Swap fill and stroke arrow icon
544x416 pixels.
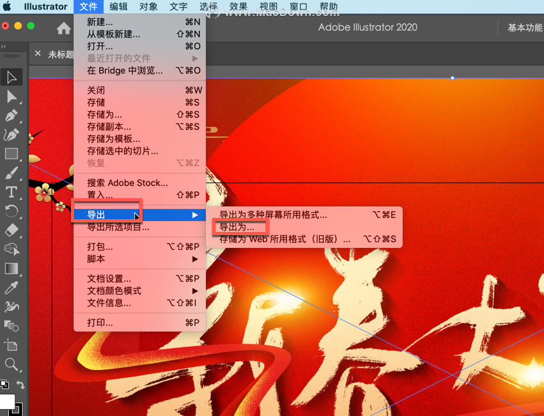[20, 385]
